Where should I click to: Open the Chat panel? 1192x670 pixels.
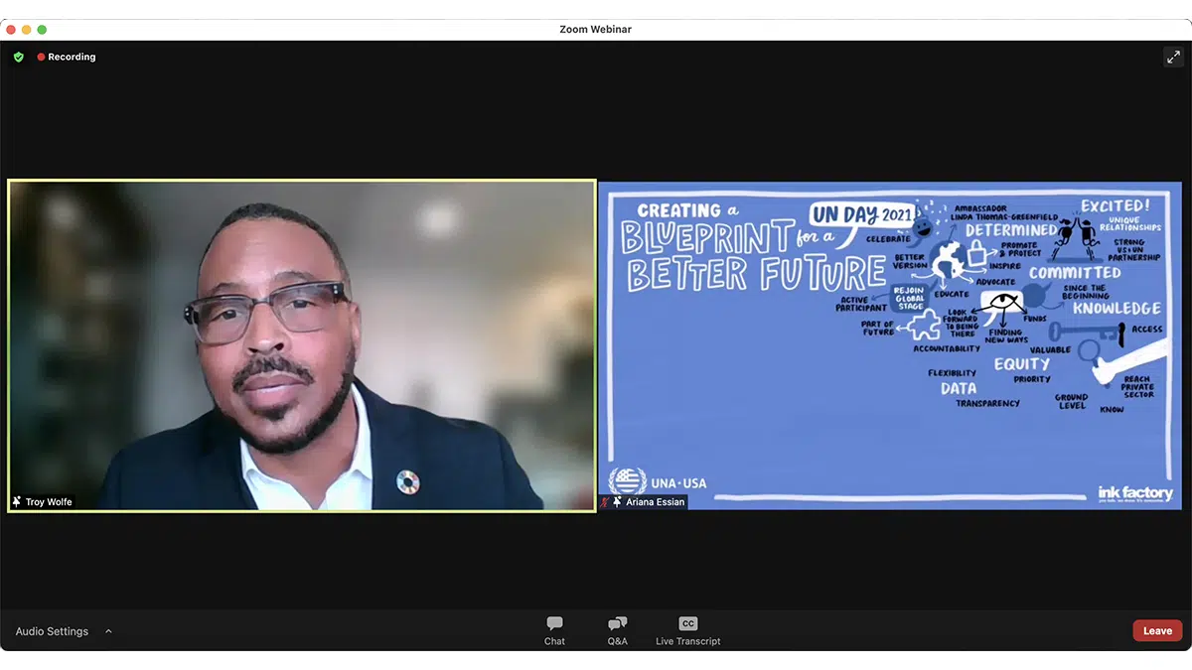tap(554, 630)
